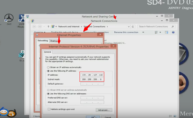Select Obtain an IP address automatically

(x=48, y=67)
